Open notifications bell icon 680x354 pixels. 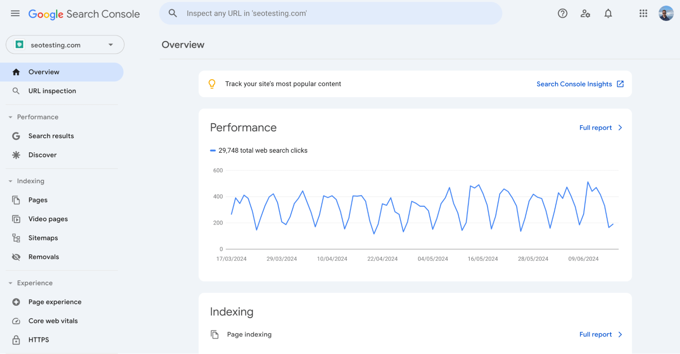pos(608,14)
